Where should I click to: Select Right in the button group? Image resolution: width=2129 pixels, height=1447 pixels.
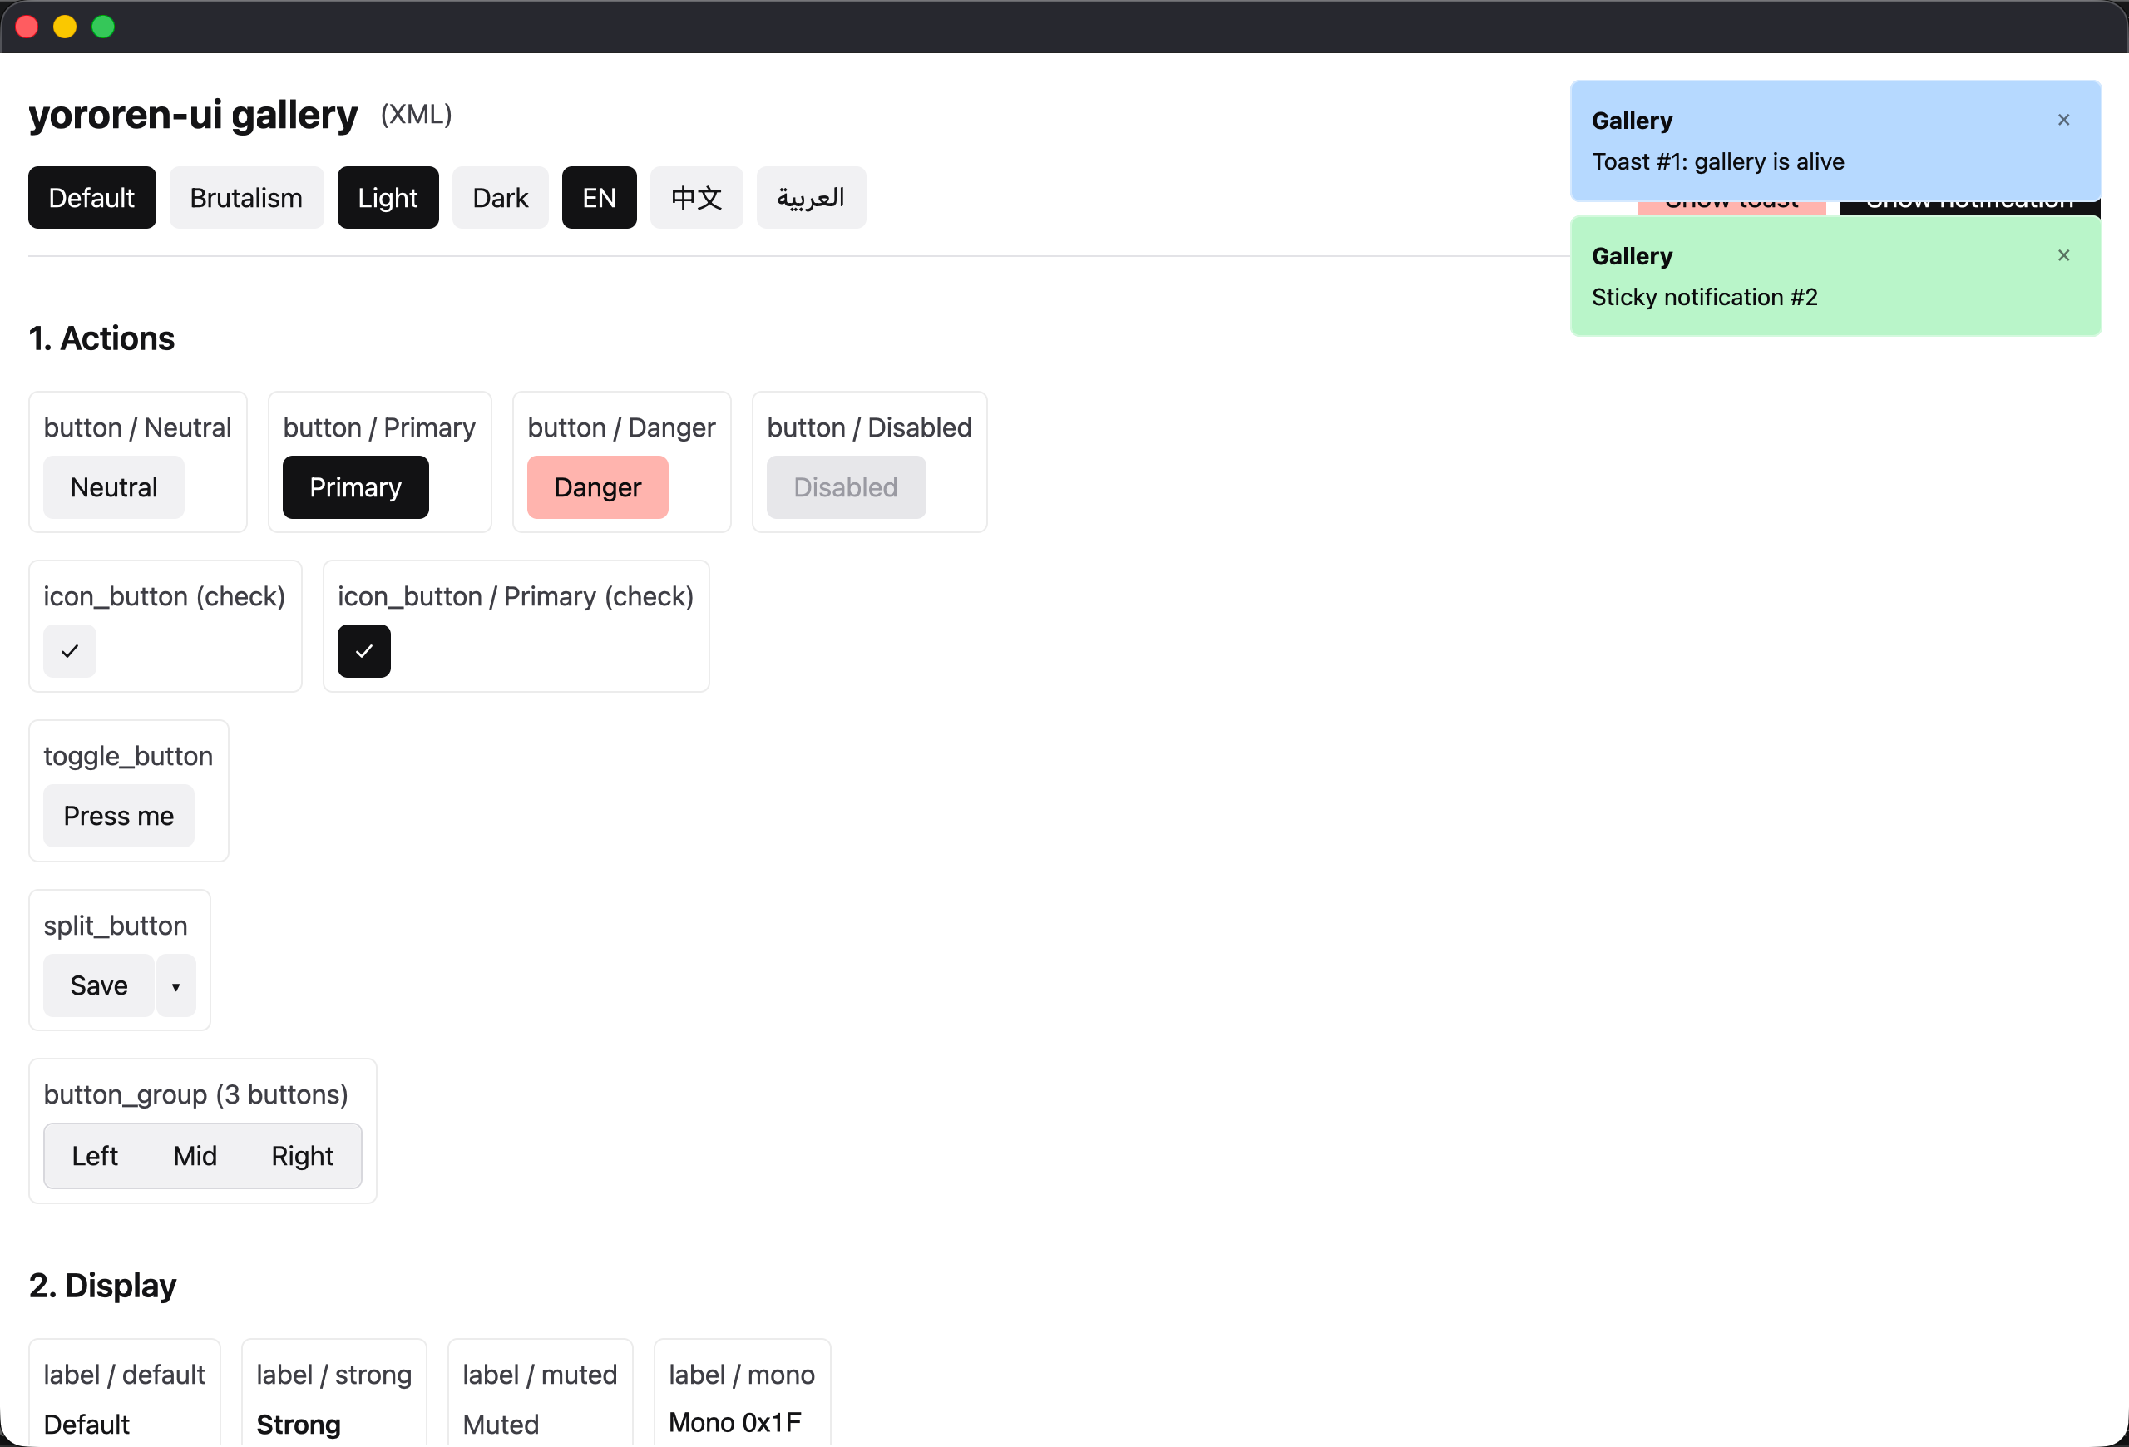pyautogui.click(x=303, y=1156)
